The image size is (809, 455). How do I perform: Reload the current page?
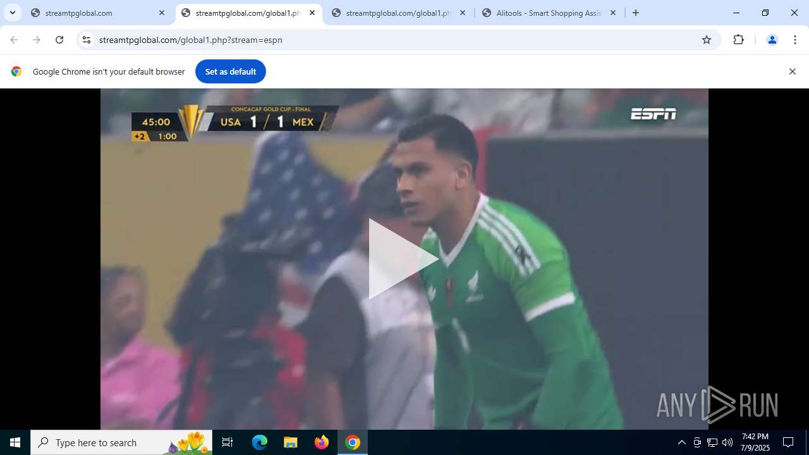[x=59, y=40]
